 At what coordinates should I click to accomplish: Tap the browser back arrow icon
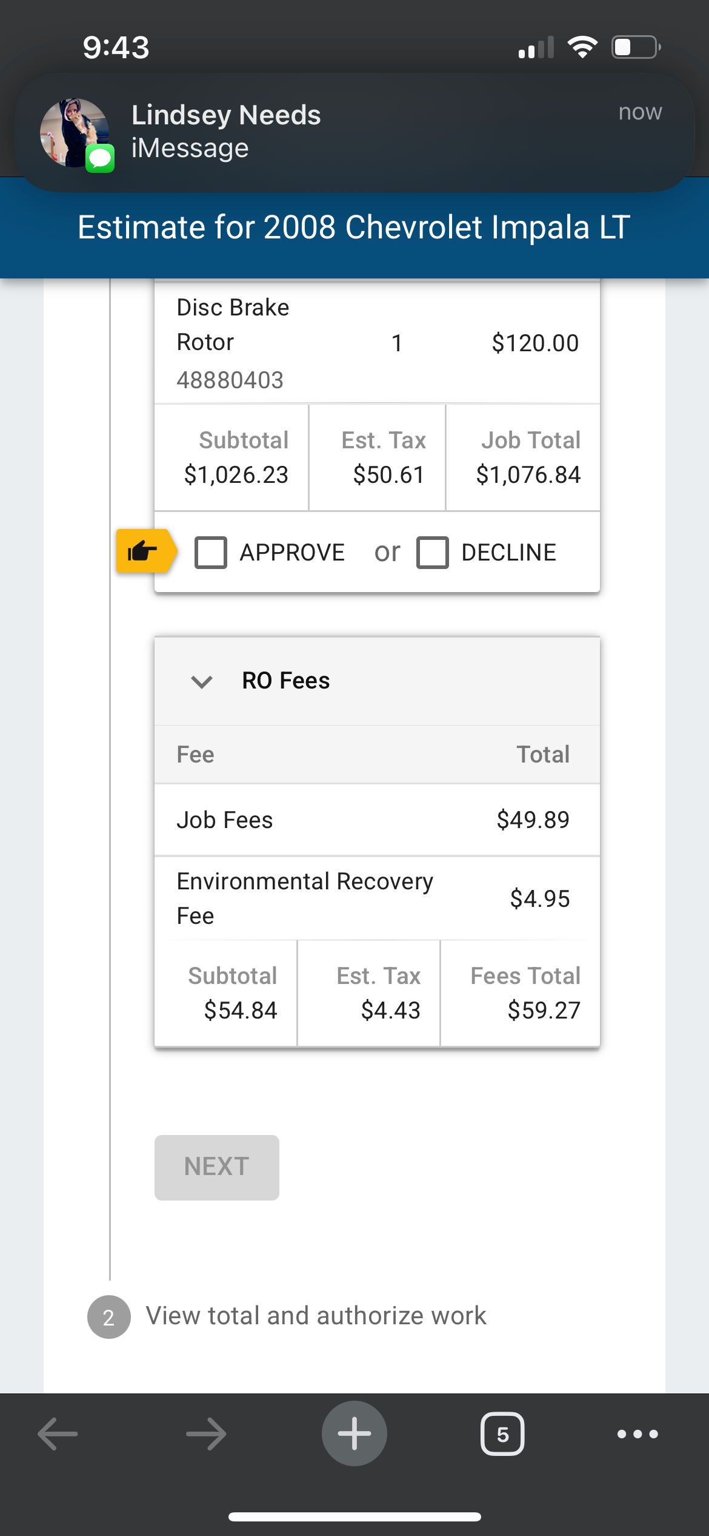coord(58,1434)
